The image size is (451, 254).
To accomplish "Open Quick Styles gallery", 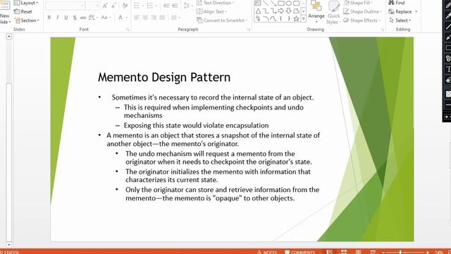I will coord(333,12).
